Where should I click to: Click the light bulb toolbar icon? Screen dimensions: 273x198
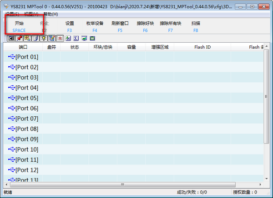[x=44, y=38]
